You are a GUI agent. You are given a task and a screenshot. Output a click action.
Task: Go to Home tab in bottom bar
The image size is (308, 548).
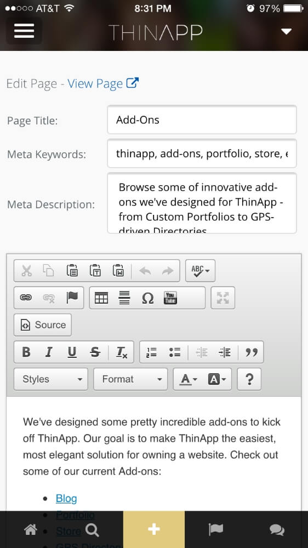click(31, 530)
